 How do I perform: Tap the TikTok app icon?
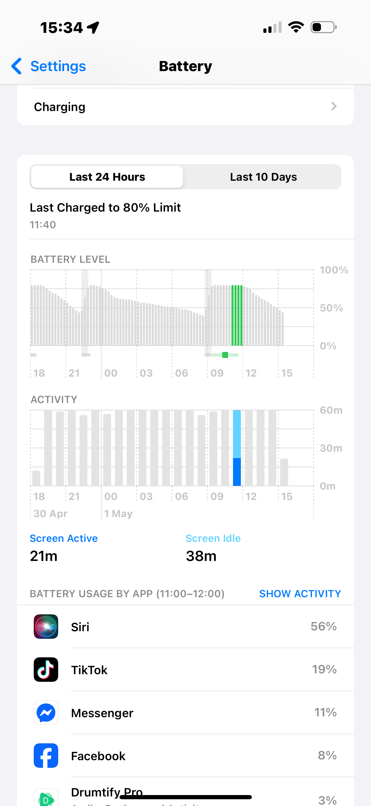(46, 669)
